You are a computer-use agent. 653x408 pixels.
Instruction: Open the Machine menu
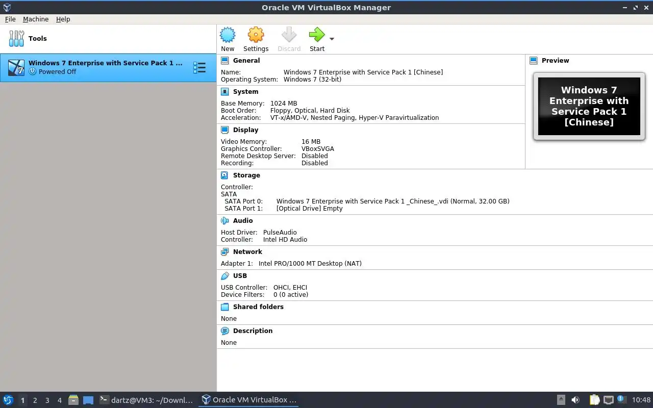point(36,19)
